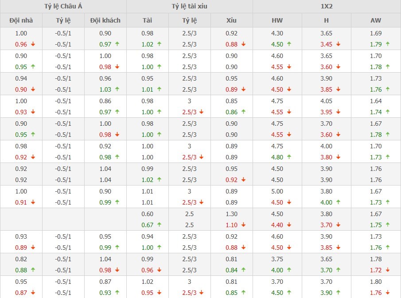Click the green up arrow beside 0.67

click(159, 225)
